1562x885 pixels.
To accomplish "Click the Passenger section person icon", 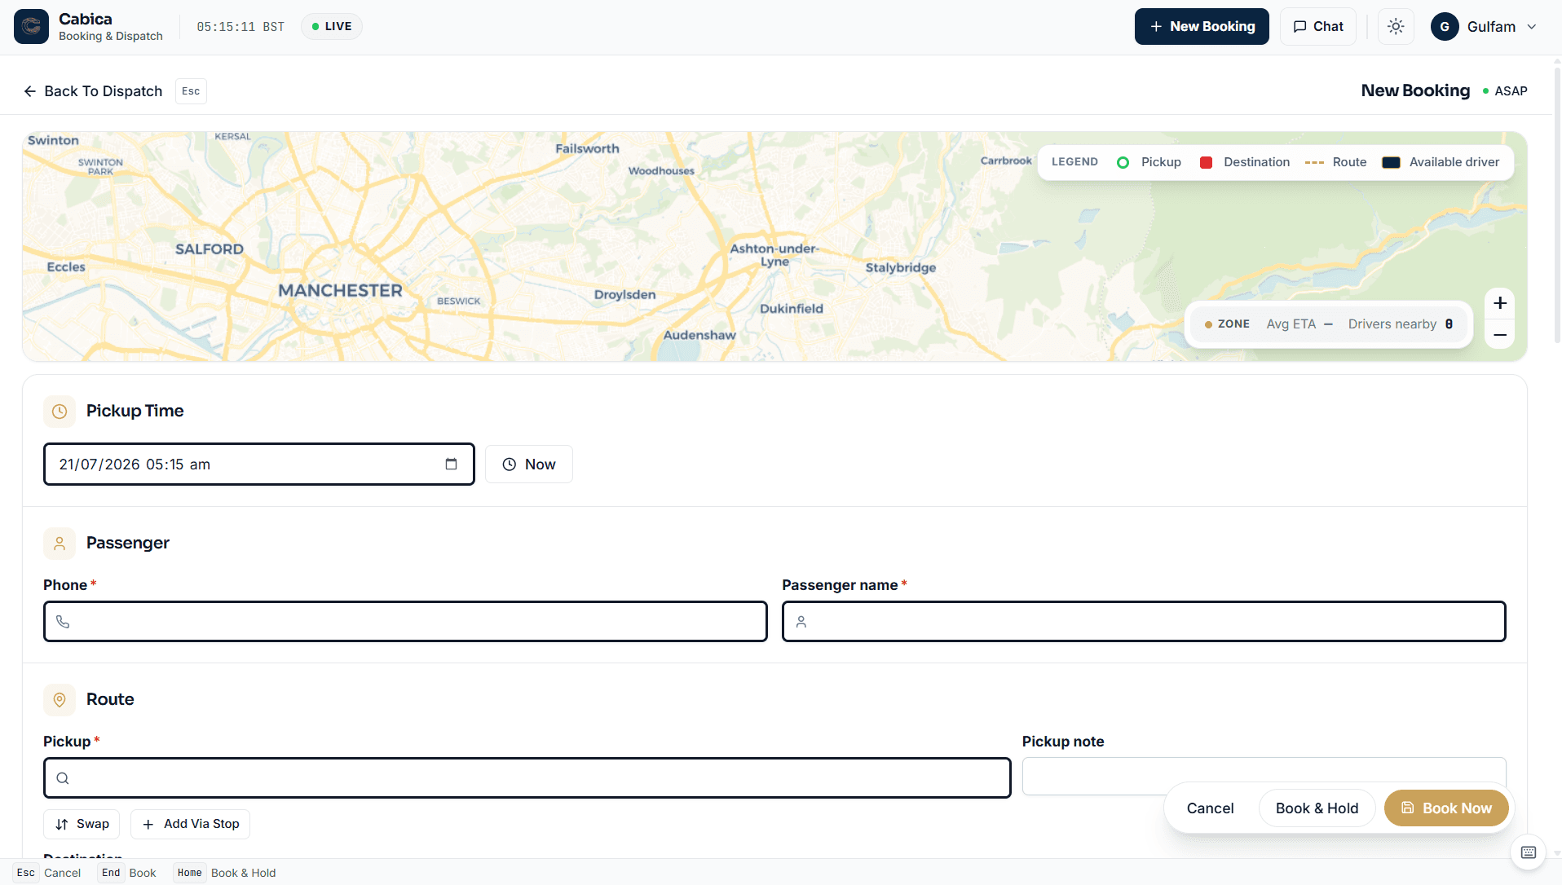I will [x=60, y=544].
